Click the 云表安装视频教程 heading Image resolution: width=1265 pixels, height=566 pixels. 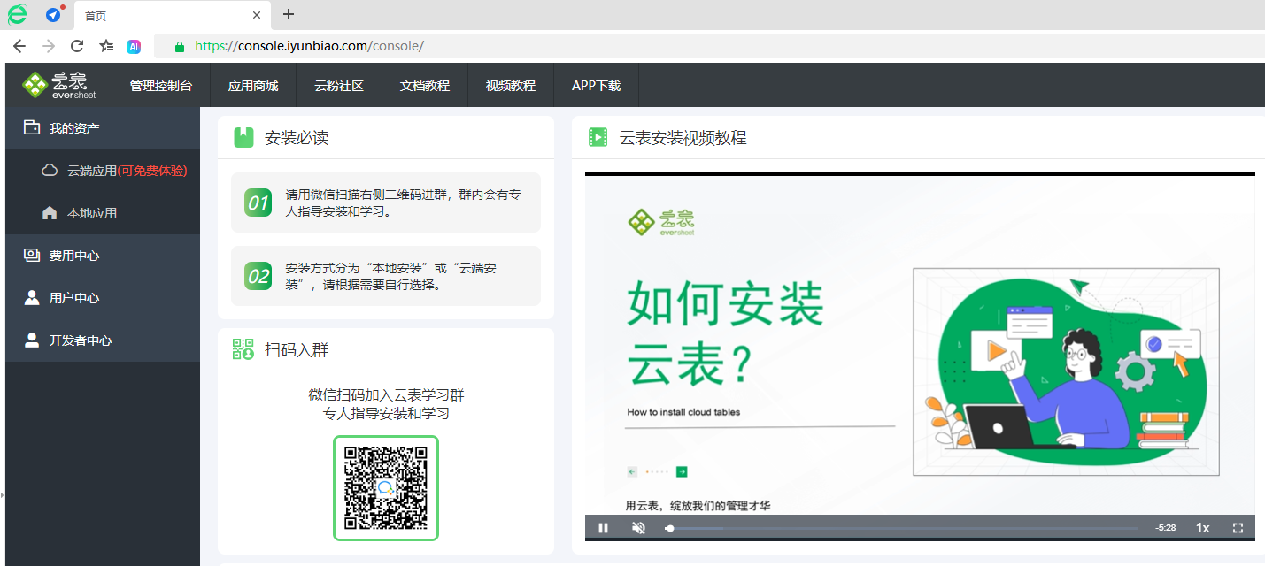683,138
